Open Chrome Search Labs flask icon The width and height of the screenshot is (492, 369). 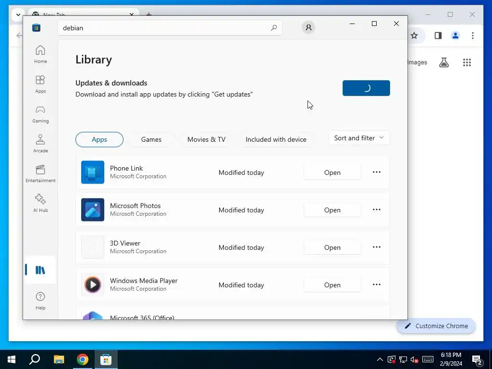coord(443,62)
